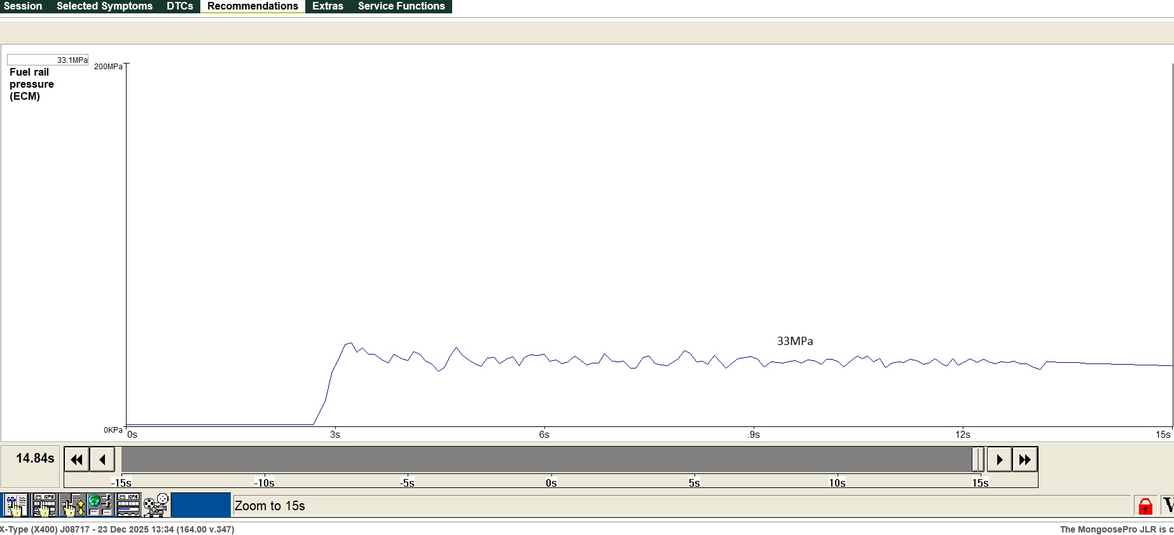This screenshot has height=535, width=1174.
Task: Open the Session tab
Action: pyautogui.click(x=23, y=6)
